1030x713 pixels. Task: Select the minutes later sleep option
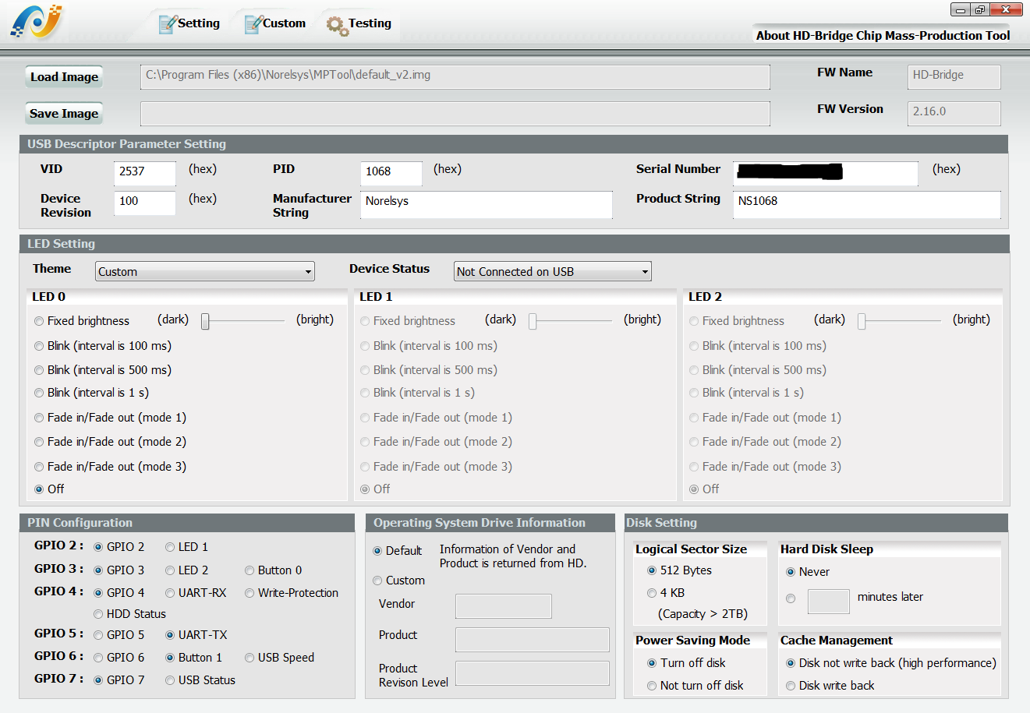[x=791, y=598]
